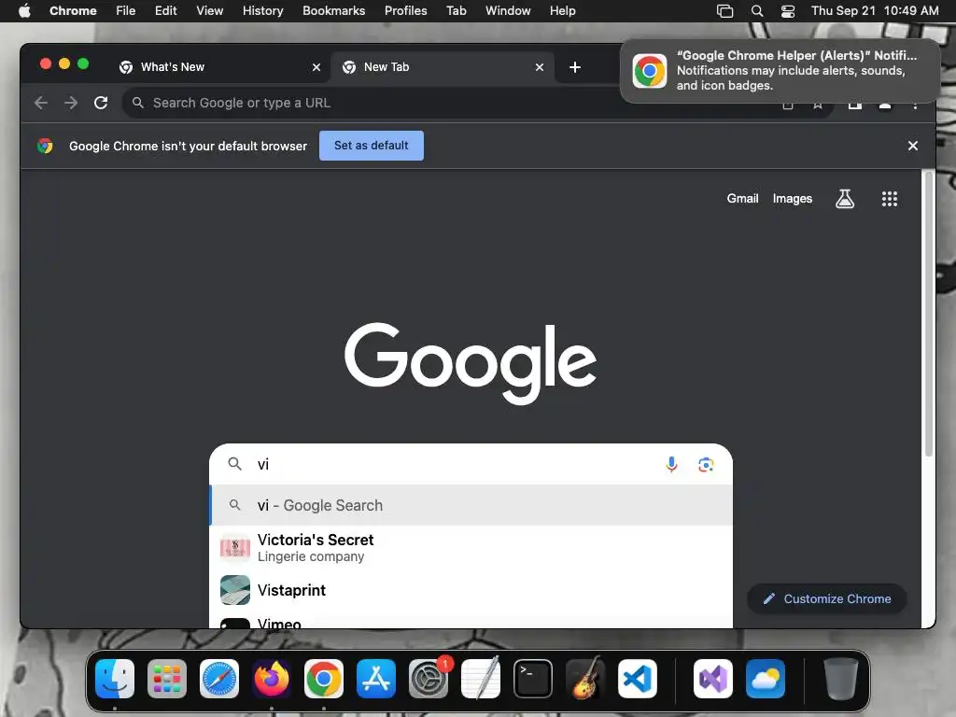Screen dimensions: 956x717
Task: Reload the current page
Action: pyautogui.click(x=101, y=103)
